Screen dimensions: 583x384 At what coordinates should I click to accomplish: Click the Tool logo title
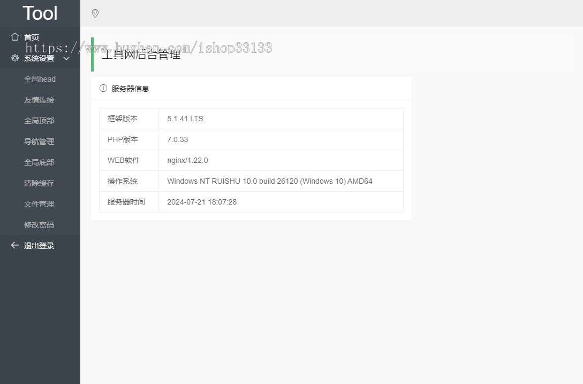click(x=40, y=13)
